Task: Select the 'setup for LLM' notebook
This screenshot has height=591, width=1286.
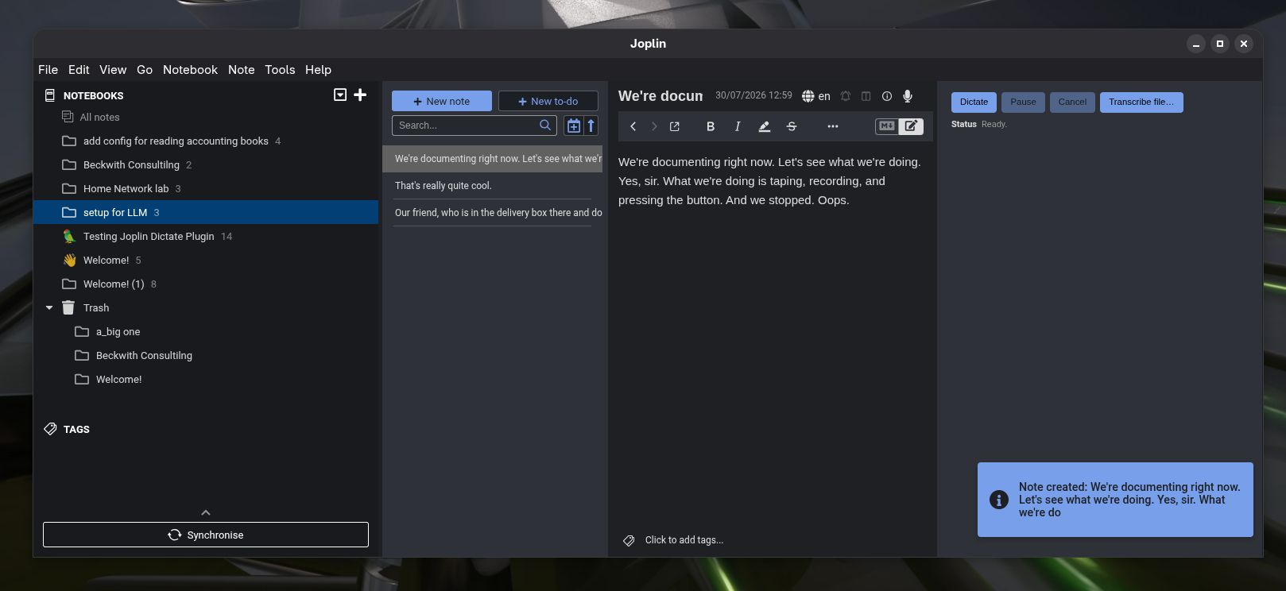Action: [206, 212]
